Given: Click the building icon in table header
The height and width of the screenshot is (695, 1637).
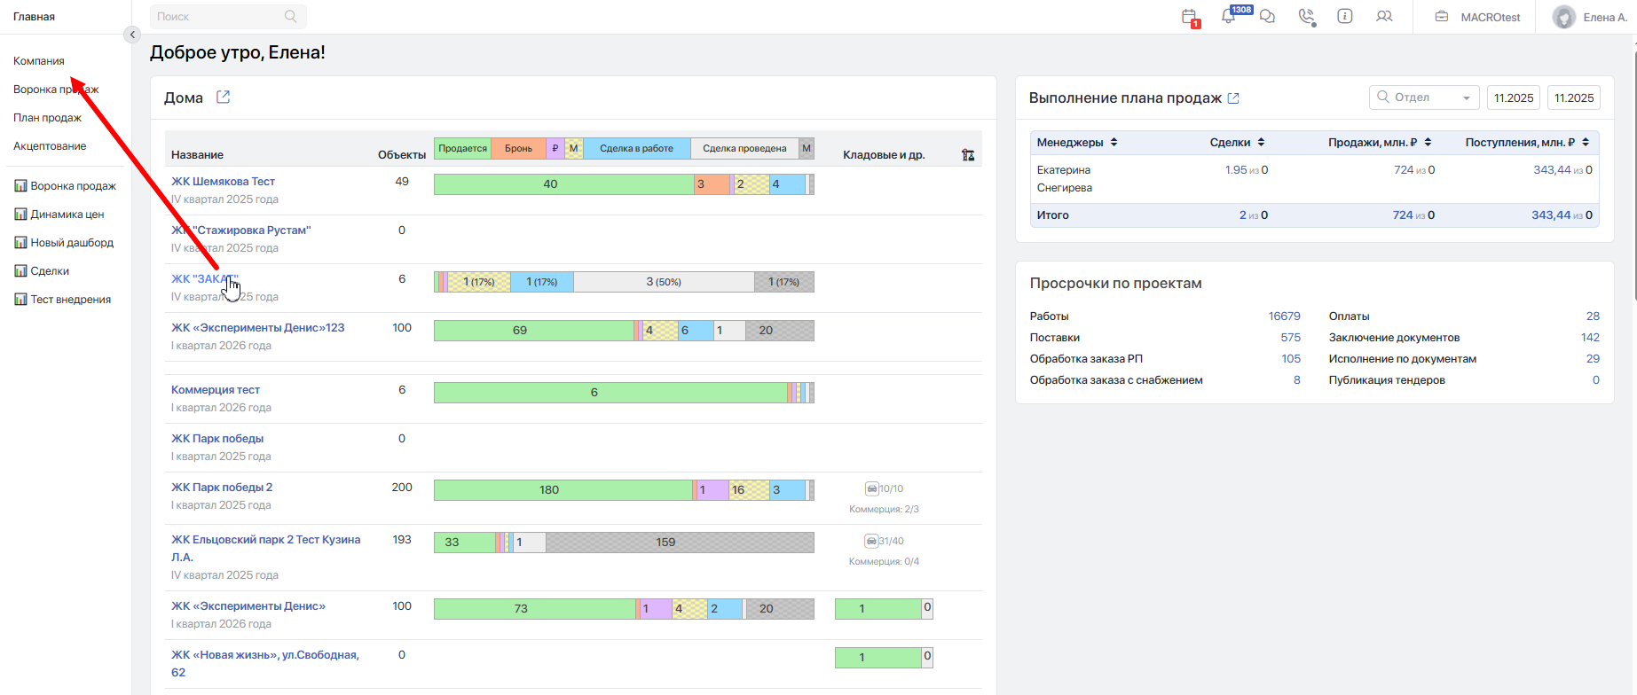Looking at the screenshot, I should pos(968,155).
